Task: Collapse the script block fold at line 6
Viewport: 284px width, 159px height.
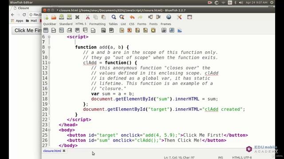Action: [49, 37]
